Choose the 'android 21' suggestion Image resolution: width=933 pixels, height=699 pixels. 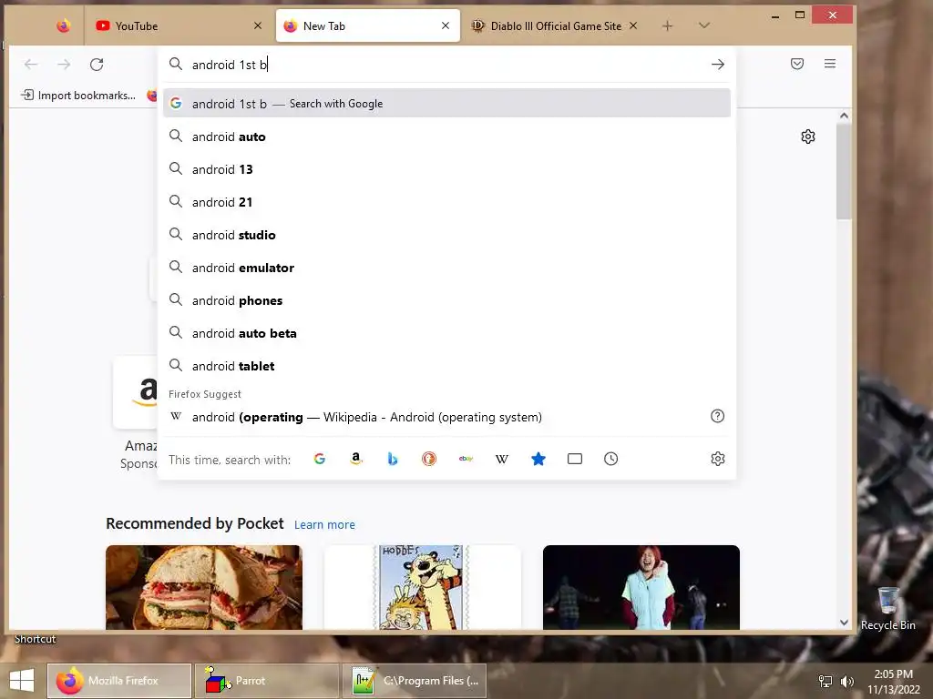coord(446,202)
